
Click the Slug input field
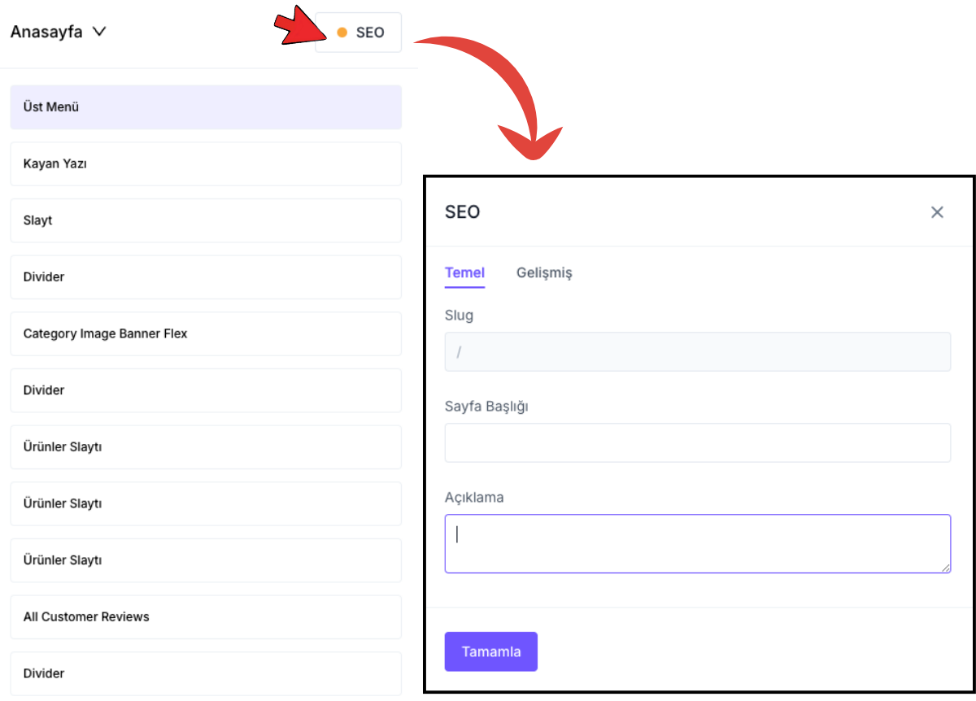(697, 352)
